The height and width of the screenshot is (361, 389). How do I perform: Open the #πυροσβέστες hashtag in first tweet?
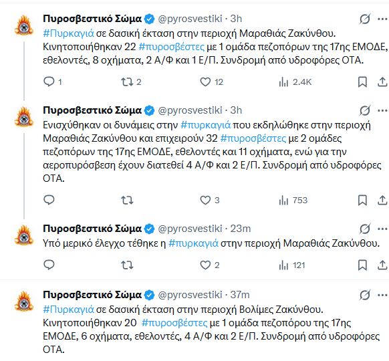pos(171,47)
